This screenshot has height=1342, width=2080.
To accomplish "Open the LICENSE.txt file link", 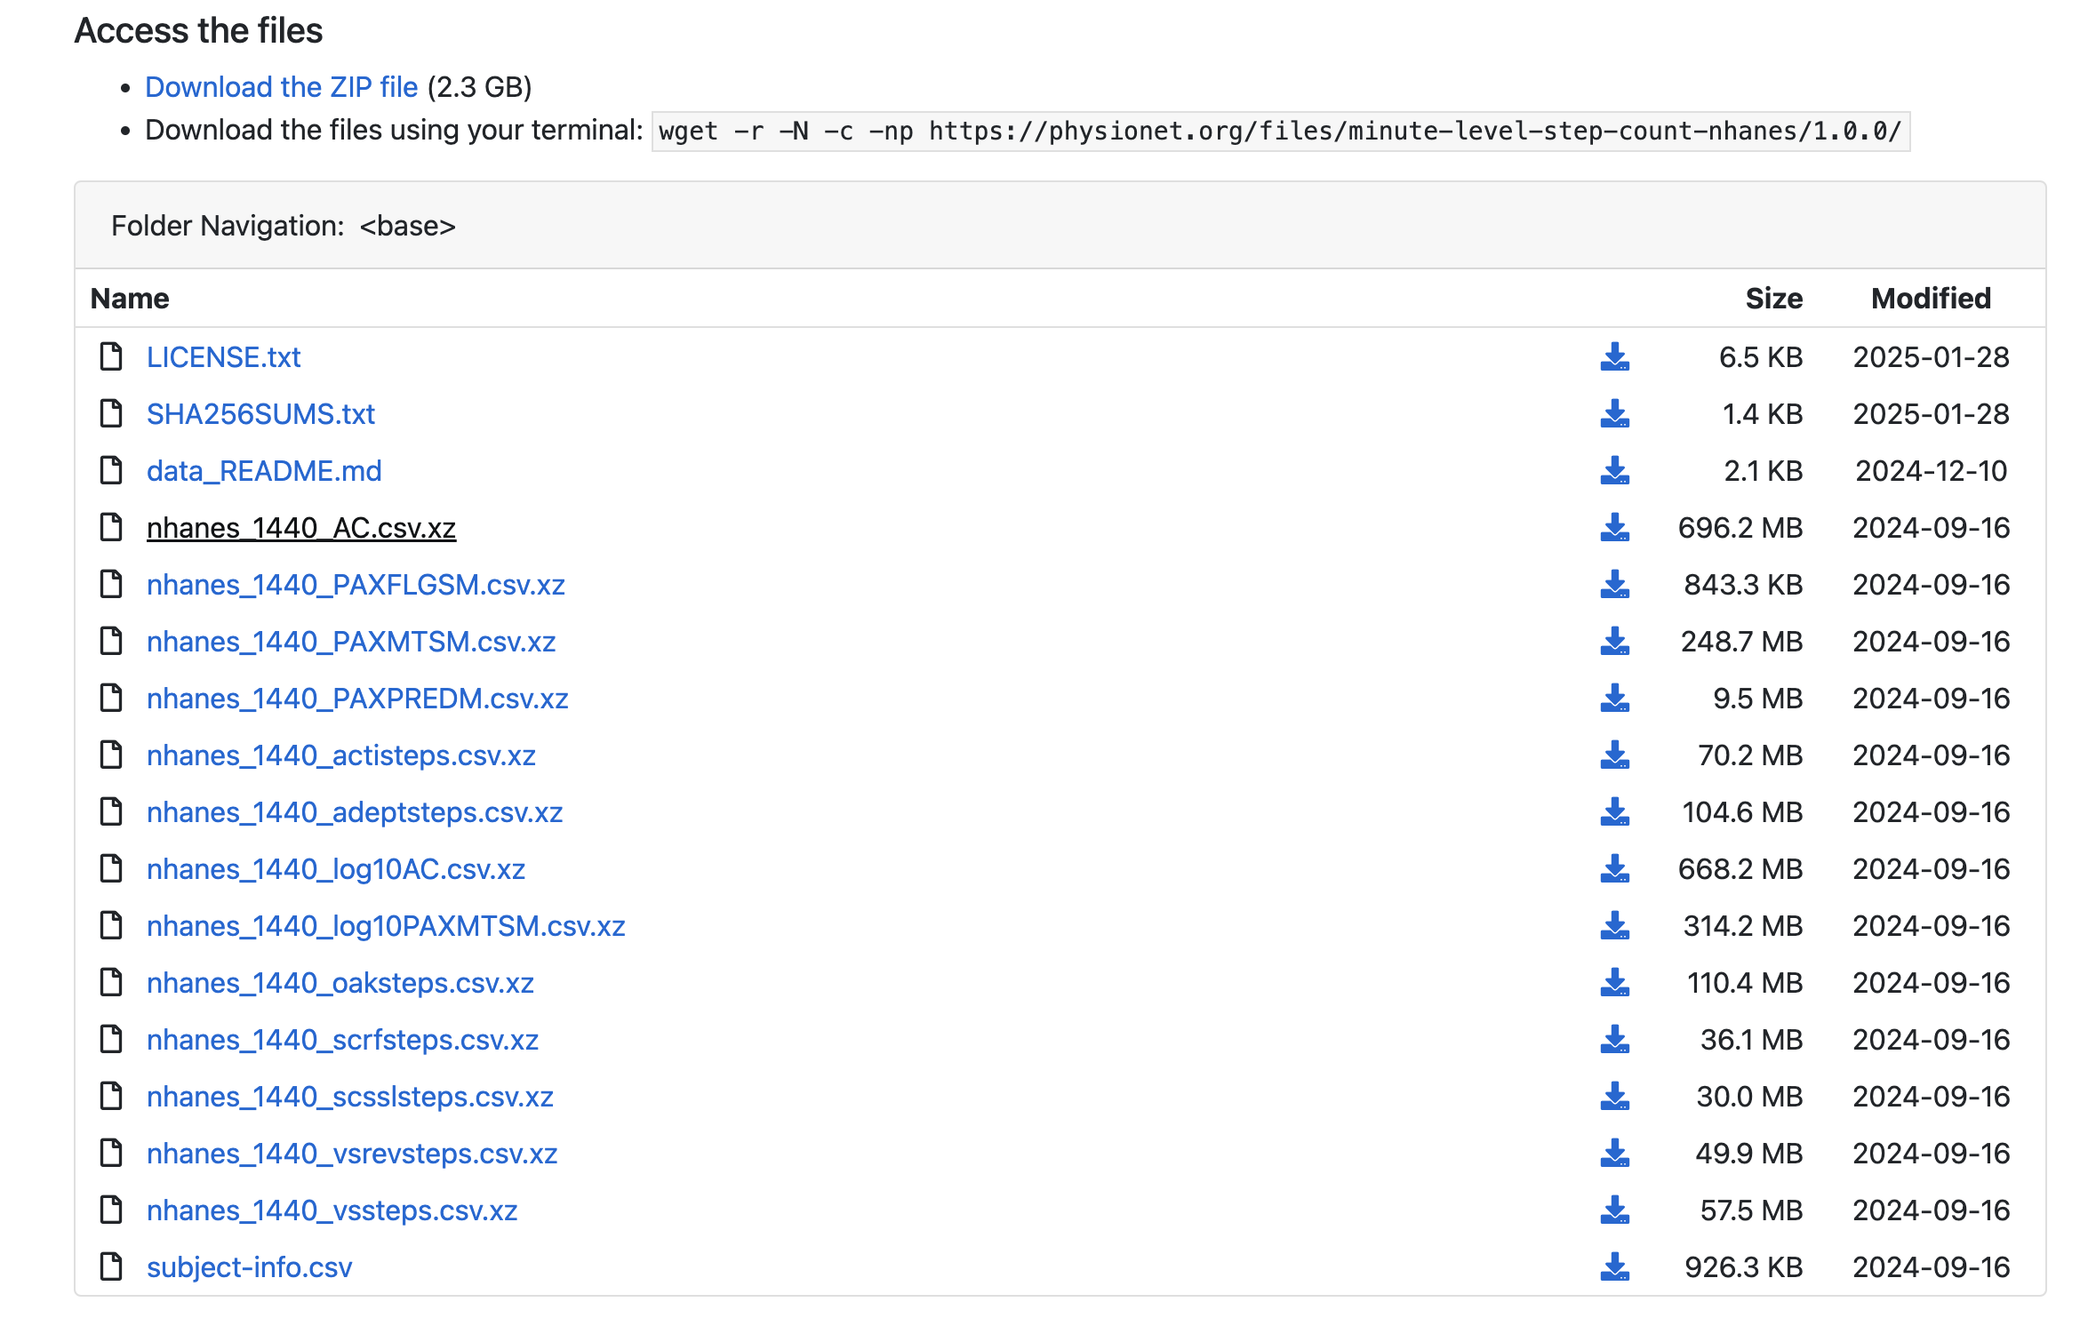I will pyautogui.click(x=223, y=357).
